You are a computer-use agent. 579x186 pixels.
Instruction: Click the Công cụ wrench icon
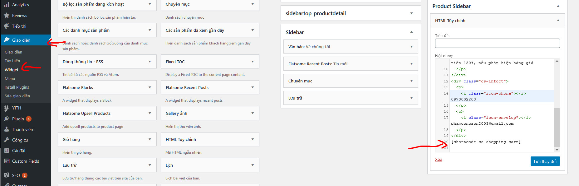tap(7, 140)
